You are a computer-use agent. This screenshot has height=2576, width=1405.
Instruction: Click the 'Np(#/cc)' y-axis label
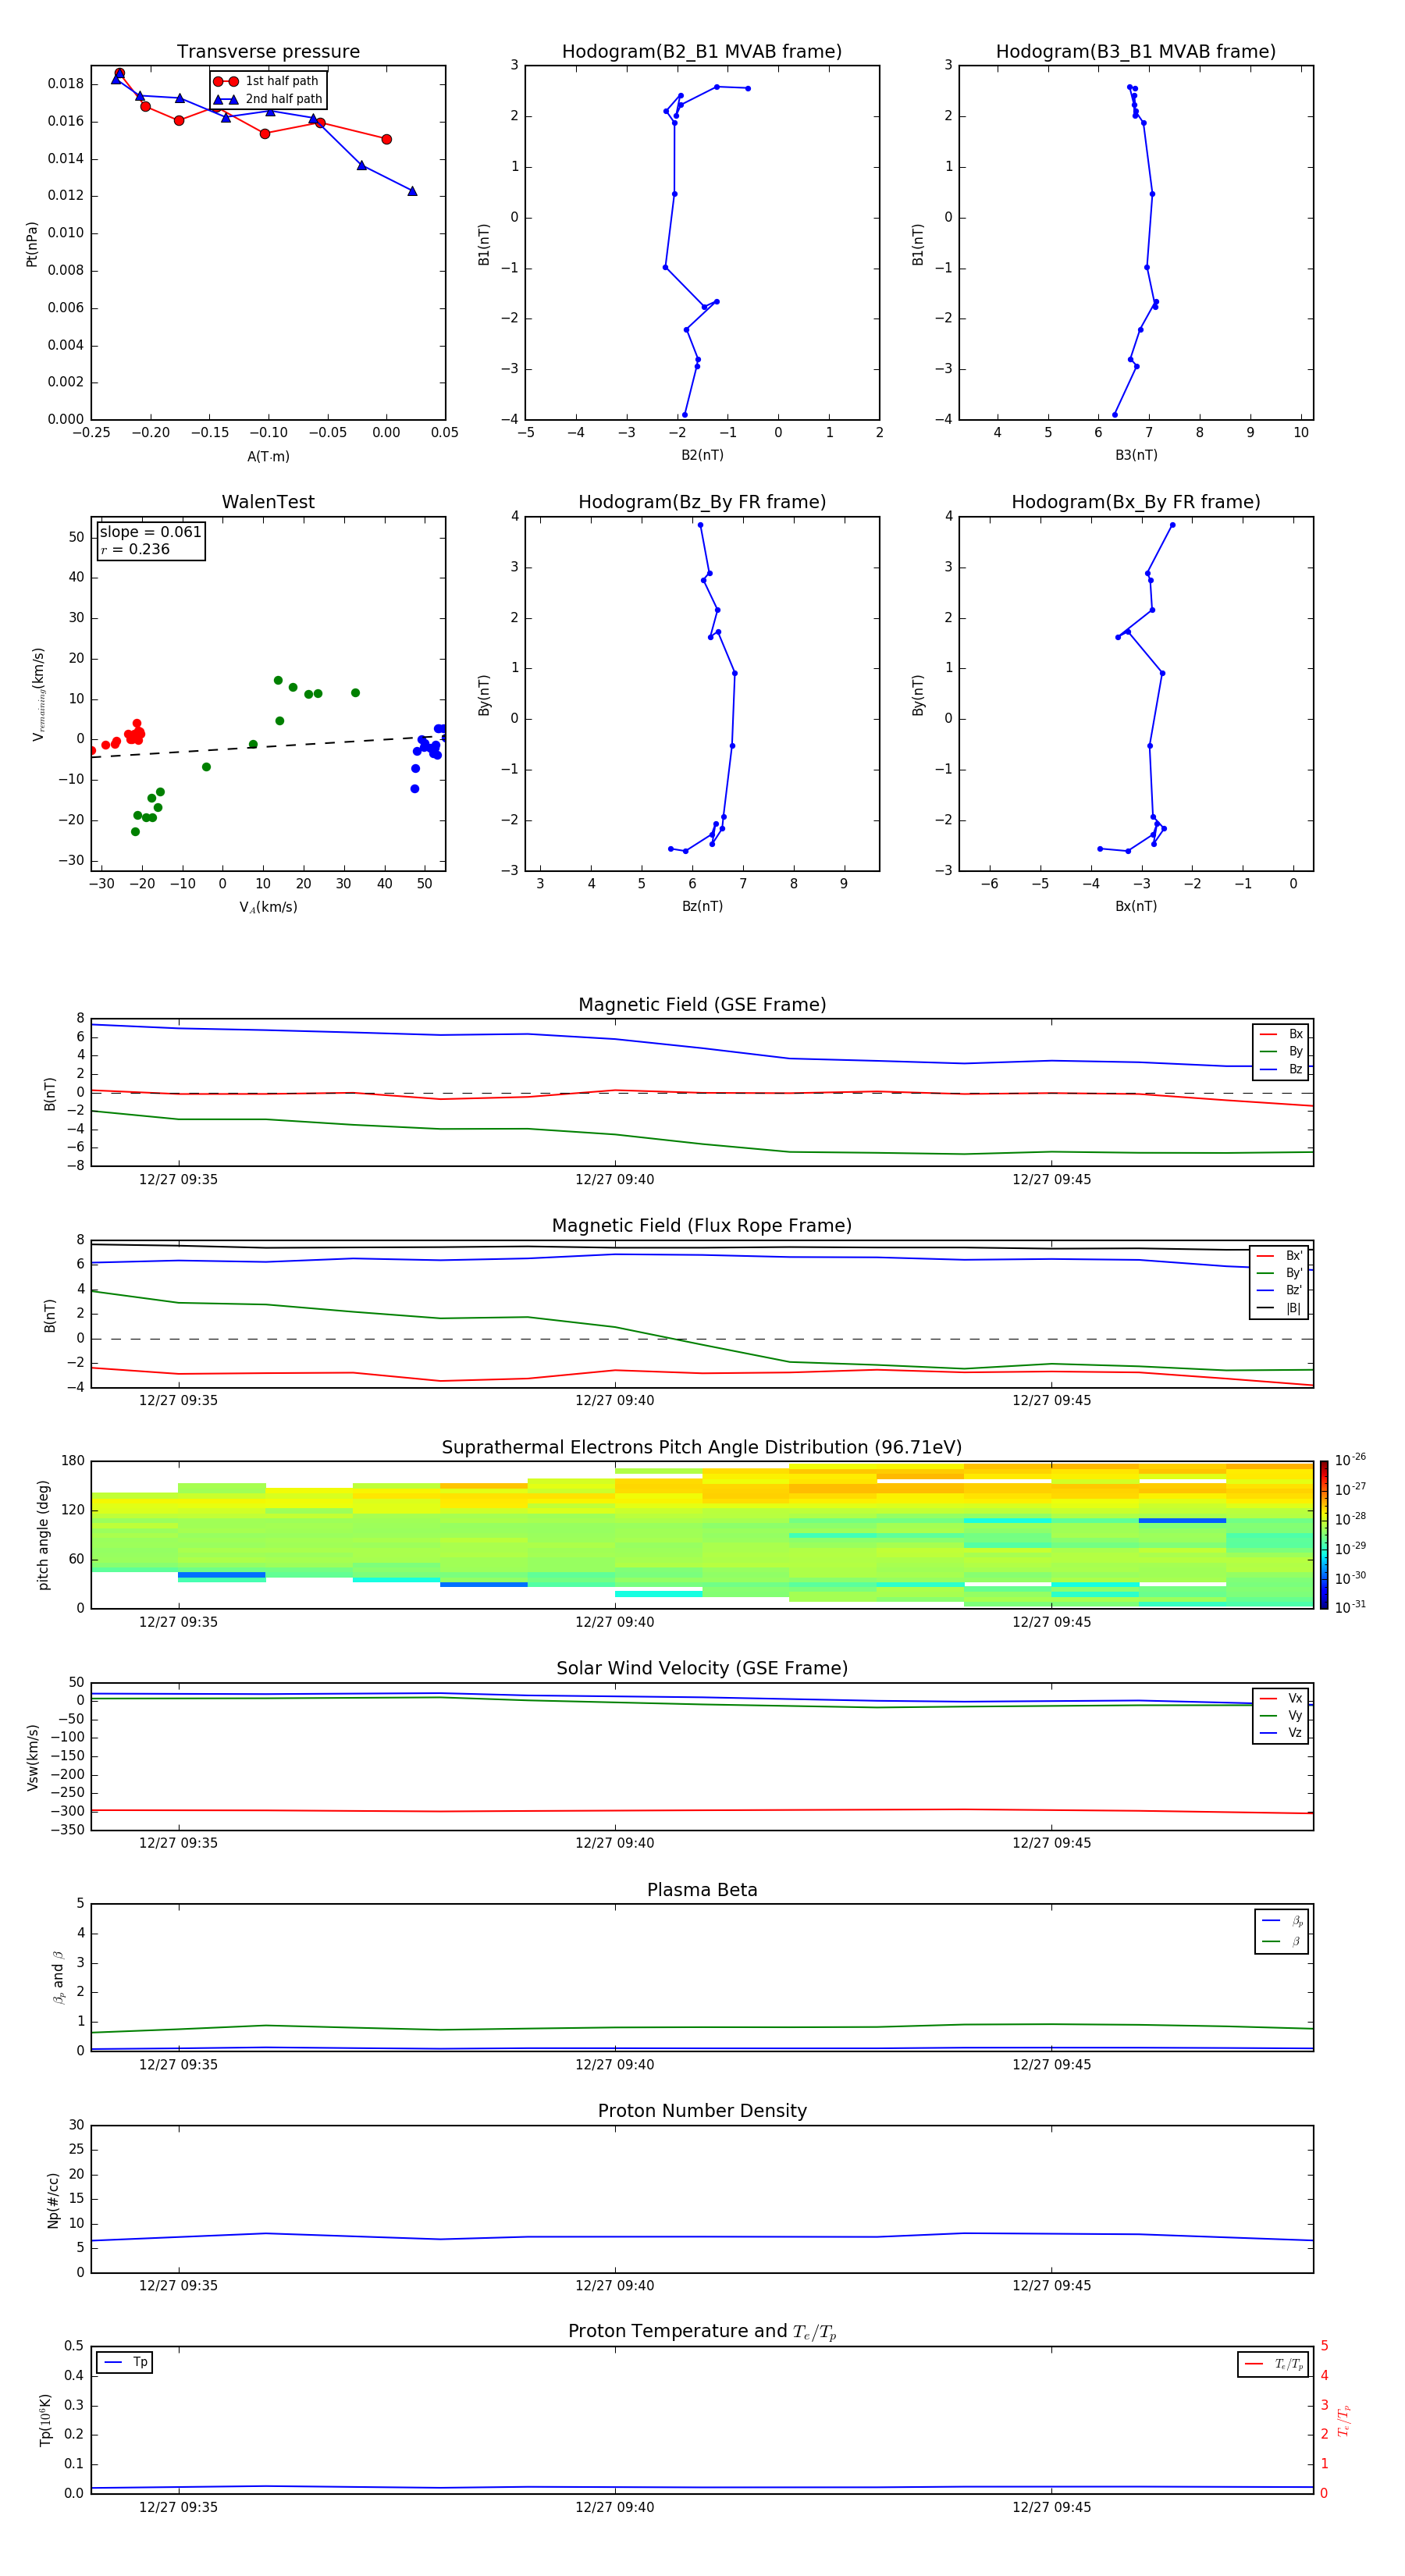coord(54,2199)
